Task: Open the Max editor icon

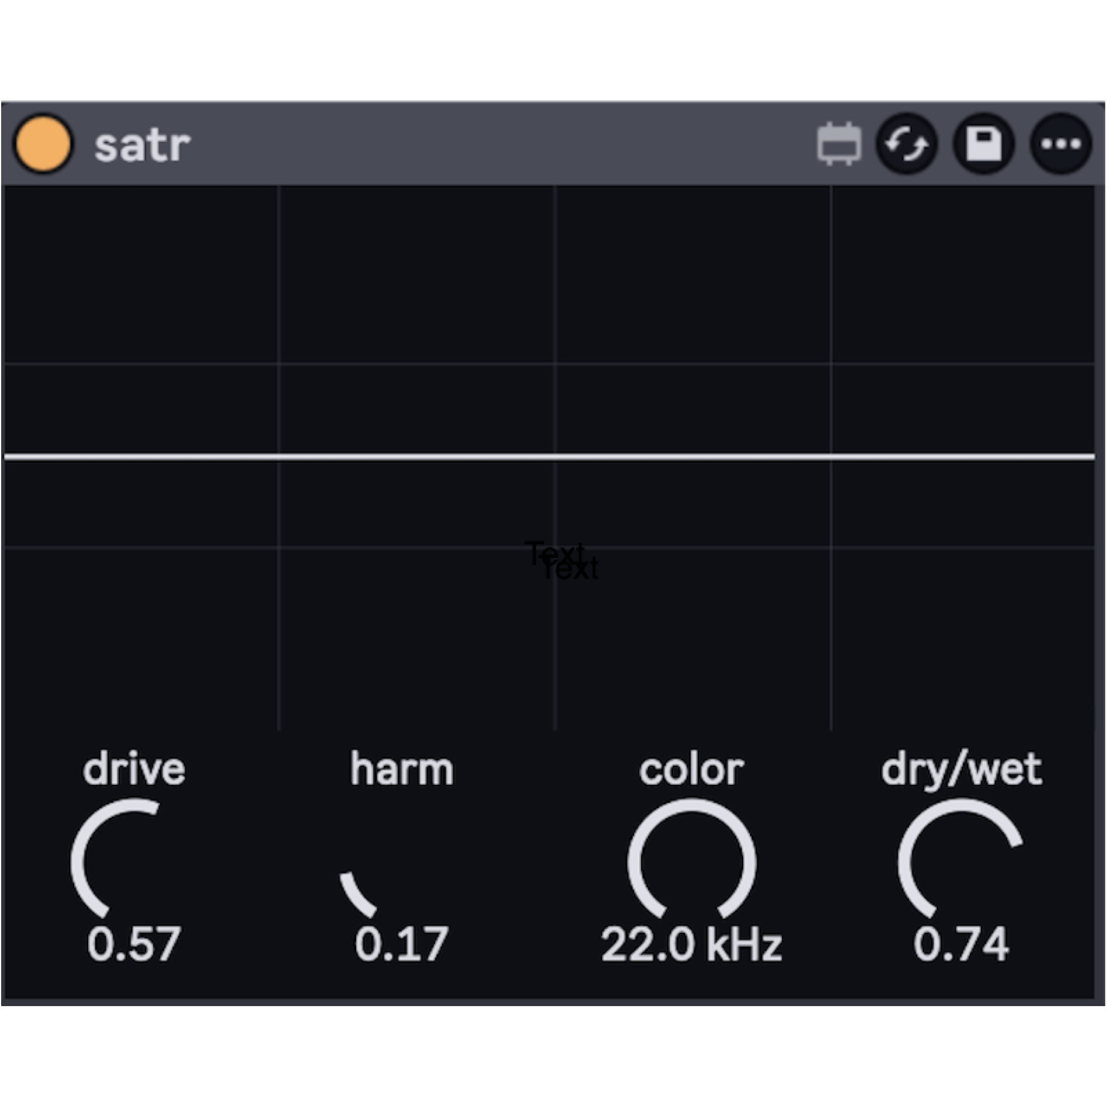Action: (839, 144)
